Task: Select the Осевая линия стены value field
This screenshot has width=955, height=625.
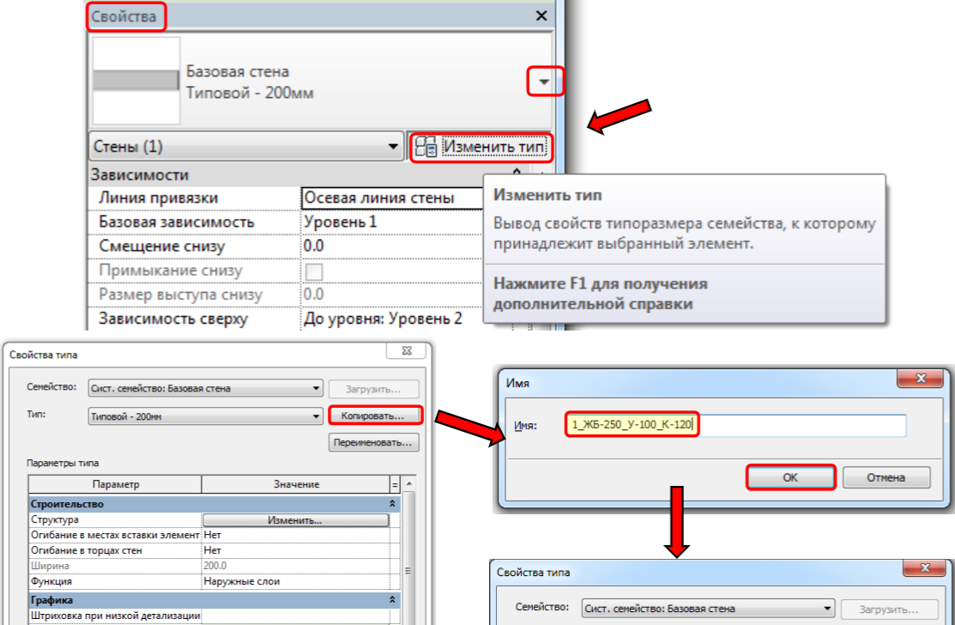Action: click(x=392, y=198)
